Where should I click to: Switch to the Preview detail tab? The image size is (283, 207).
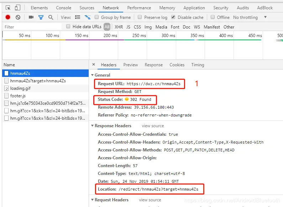tap(131, 65)
